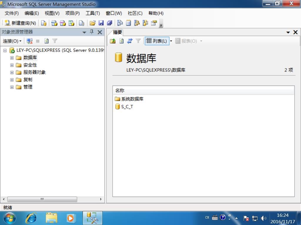The image size is (301, 225).
Task: Expand the 服务器对象 folder node
Action: tap(12, 73)
